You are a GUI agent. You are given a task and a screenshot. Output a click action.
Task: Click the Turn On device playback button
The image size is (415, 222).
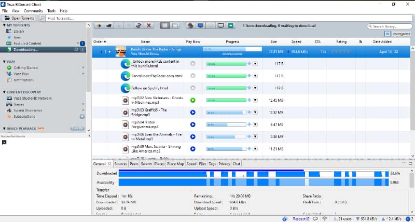point(77,129)
